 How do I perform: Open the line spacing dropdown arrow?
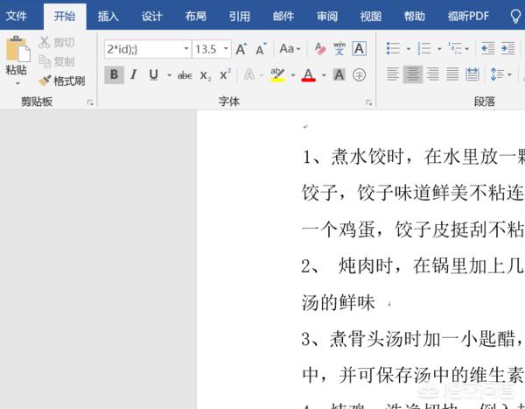click(509, 74)
